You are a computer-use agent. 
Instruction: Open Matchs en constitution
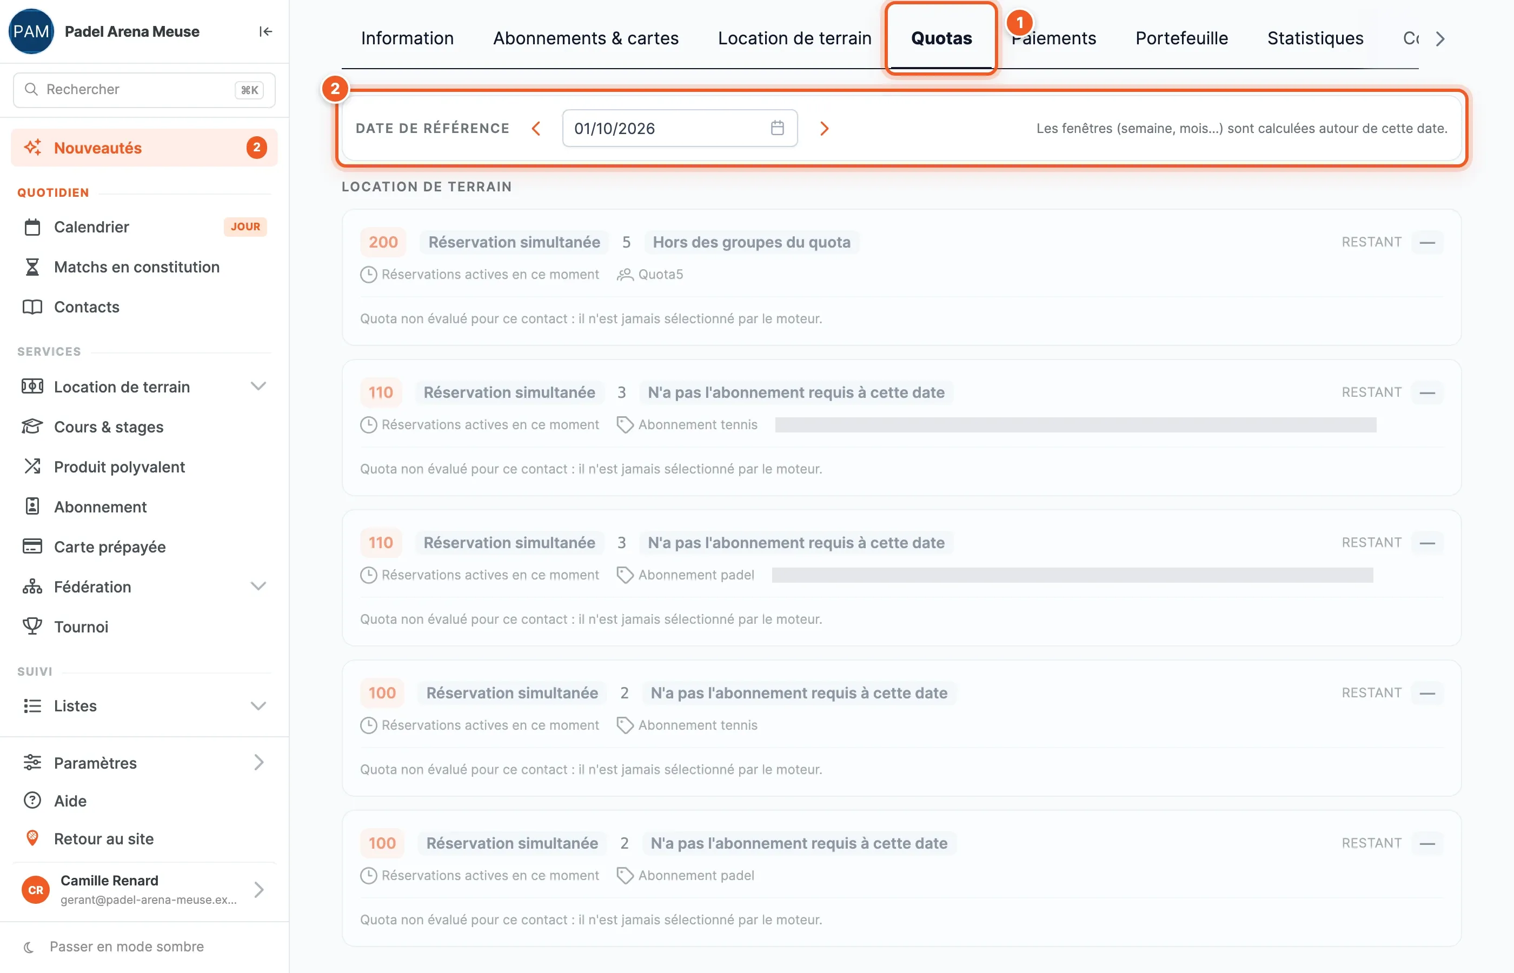pos(144,266)
